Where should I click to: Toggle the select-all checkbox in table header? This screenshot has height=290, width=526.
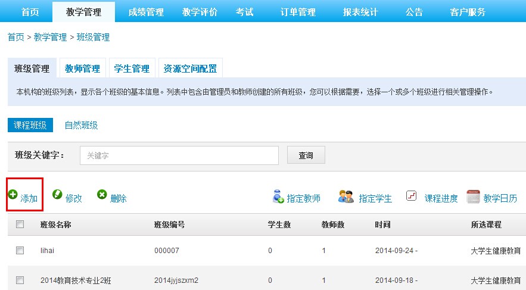coord(20,224)
